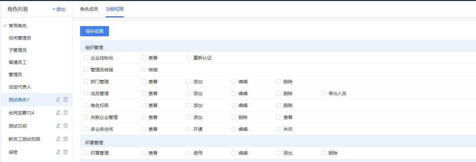Viewport: 476px width, 162px height.
Task: Enable 重新认证 for 企业控制台
Action: pyautogui.click(x=189, y=58)
